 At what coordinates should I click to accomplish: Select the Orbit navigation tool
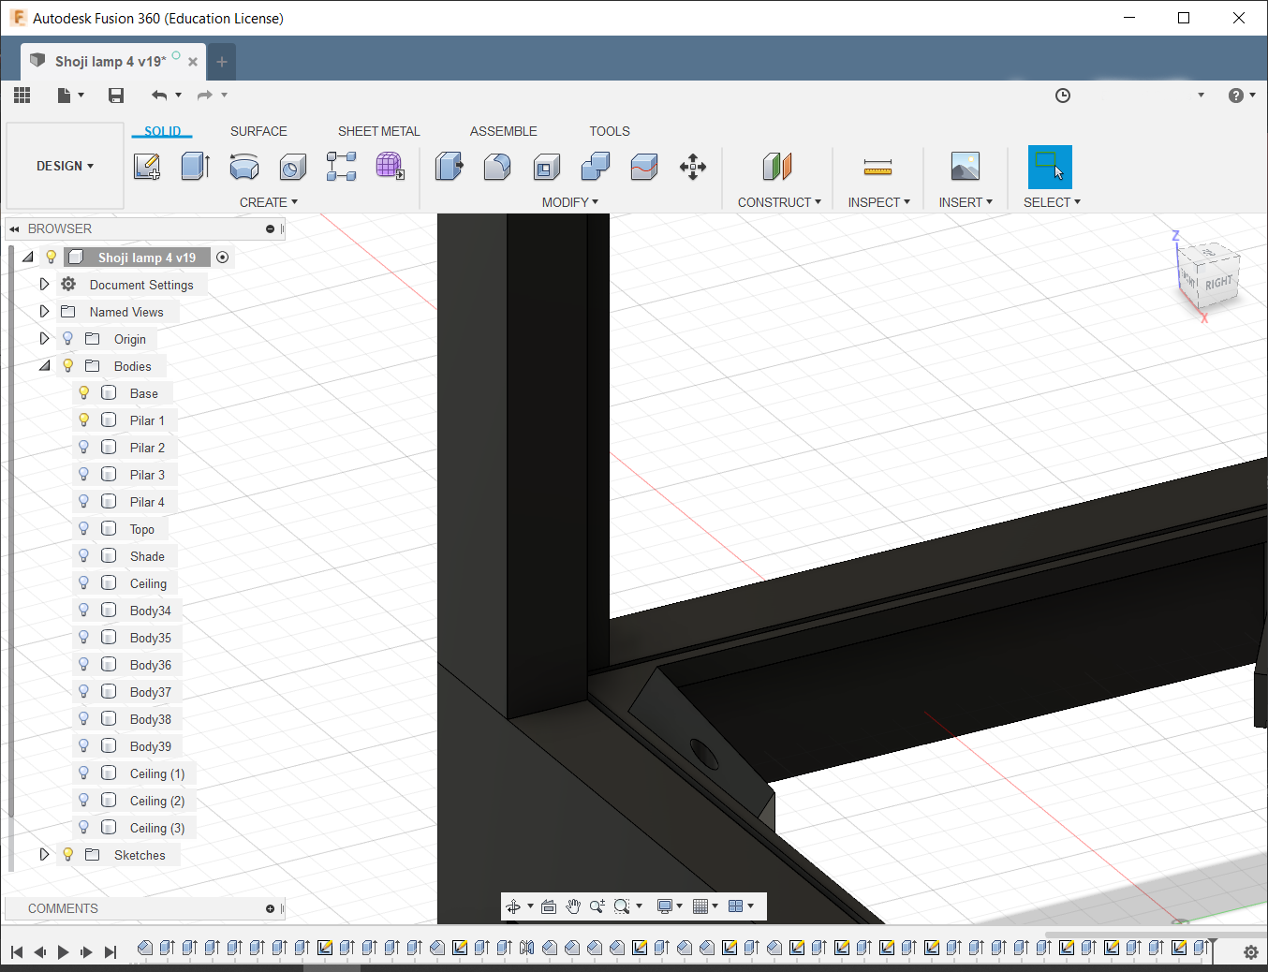513,906
